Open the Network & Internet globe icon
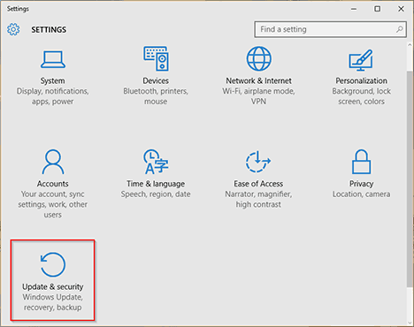This screenshot has height=327, width=414. [258, 58]
